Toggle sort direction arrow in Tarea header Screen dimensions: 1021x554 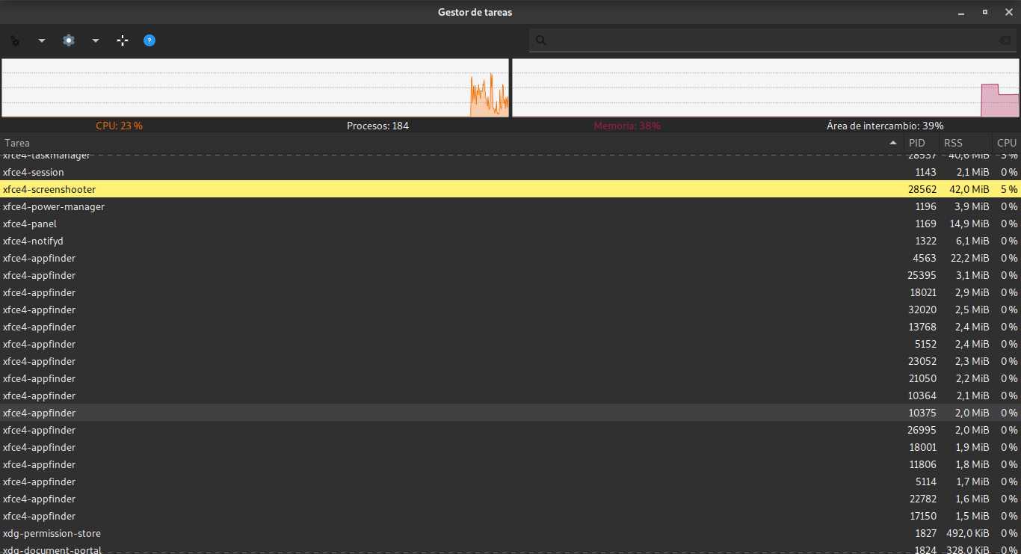pos(892,143)
